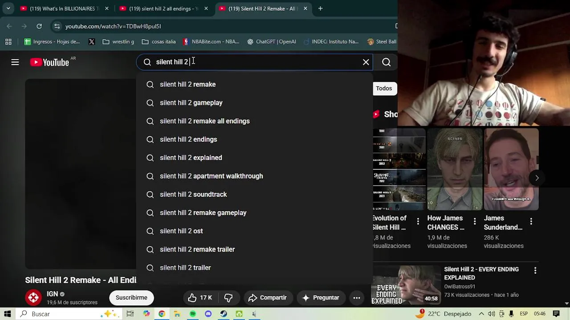
Task: Open volume control in system tray
Action: 492,314
